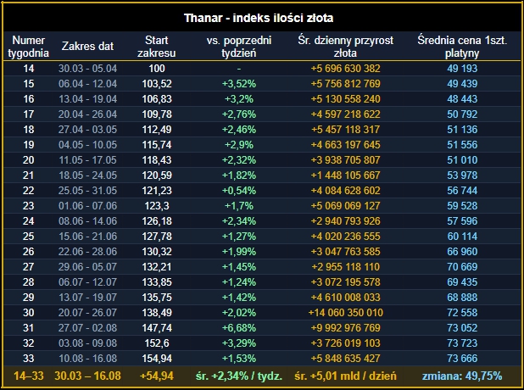Screen dimensions: 524x390
Task: Click platinum price '49 193'
Action: click(x=462, y=69)
